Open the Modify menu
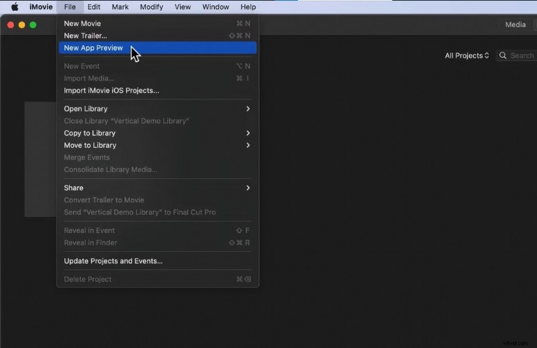 coord(151,7)
